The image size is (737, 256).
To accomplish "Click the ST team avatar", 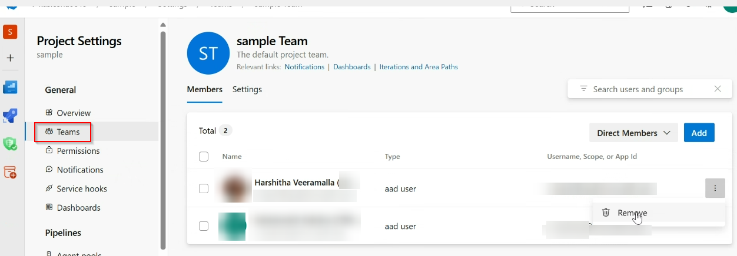I will click(x=208, y=54).
